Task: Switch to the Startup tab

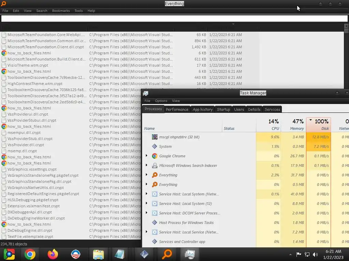Action: coord(224,109)
